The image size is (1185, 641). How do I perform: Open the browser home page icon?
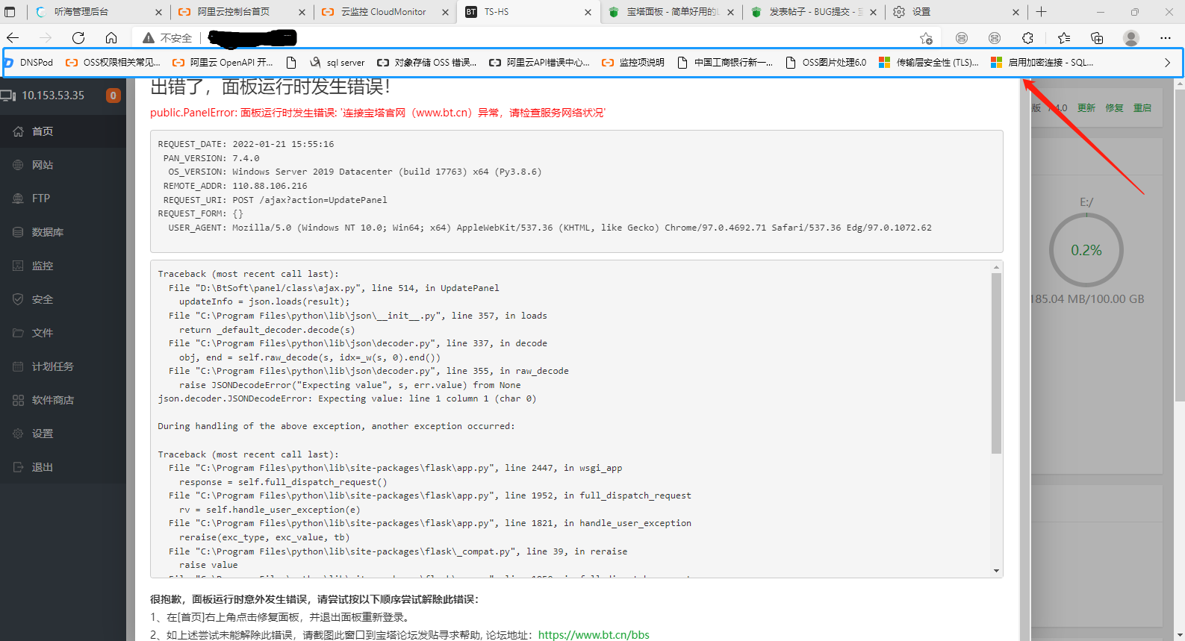coord(111,38)
